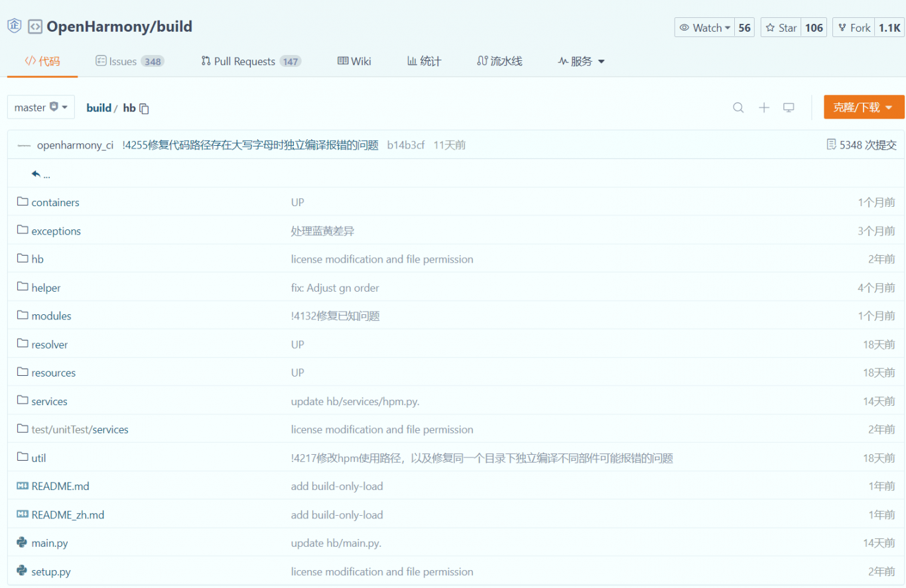Click the code repository icon next to OpenHarmony/build
Viewport: 906px width, 588px height.
[x=35, y=27]
